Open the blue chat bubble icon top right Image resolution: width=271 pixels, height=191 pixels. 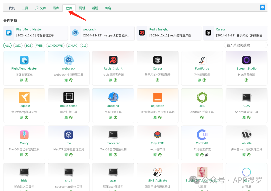[262, 7]
